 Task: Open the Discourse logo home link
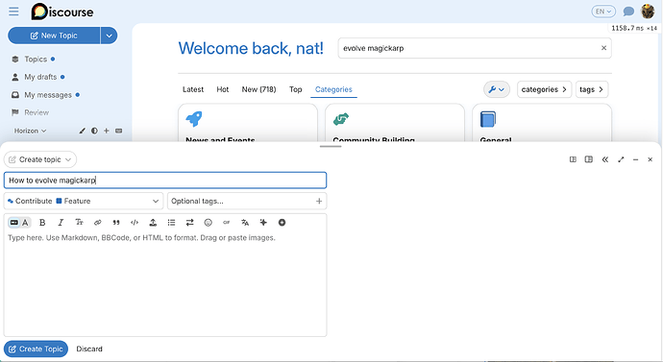pos(62,12)
